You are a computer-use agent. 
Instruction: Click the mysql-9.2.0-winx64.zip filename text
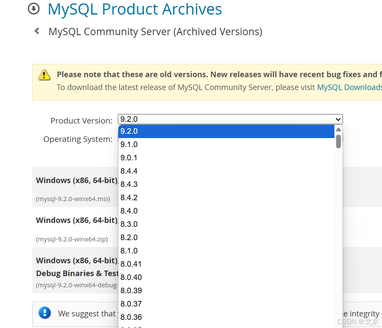click(72, 239)
